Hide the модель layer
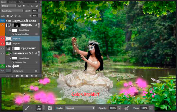Screen dimensions: 177x112 pos(2,25)
